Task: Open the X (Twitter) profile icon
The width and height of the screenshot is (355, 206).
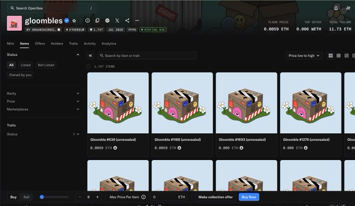Action: [117, 20]
